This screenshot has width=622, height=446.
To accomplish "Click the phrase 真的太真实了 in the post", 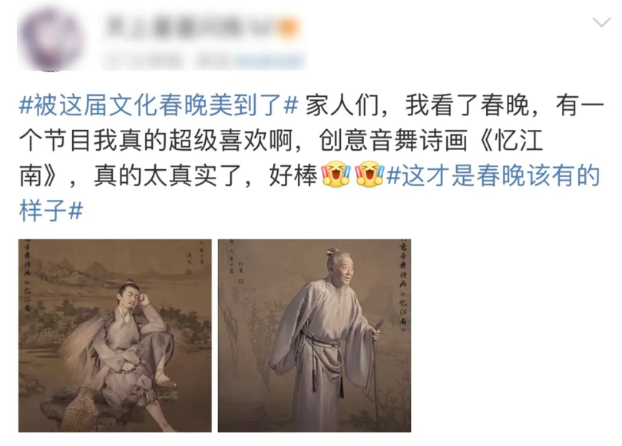I will [167, 176].
